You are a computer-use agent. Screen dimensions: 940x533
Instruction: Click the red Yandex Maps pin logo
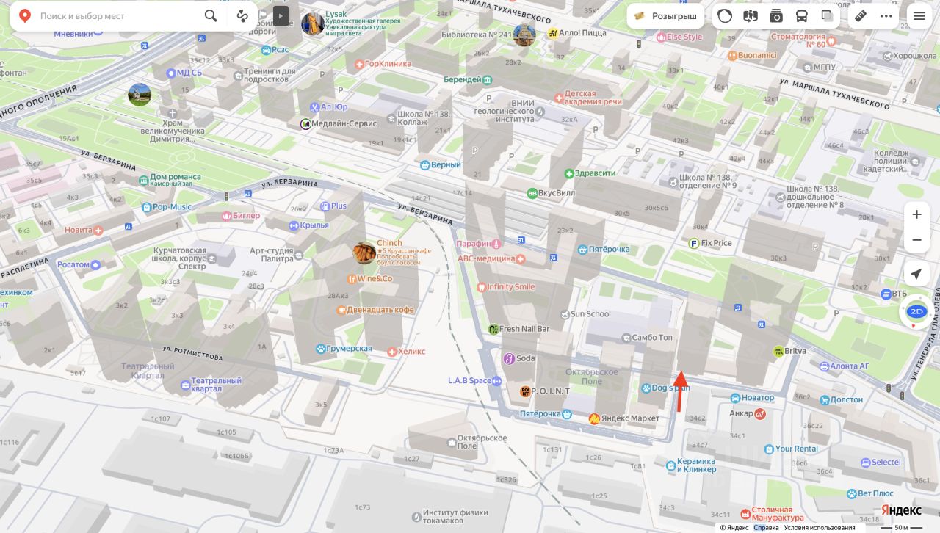[24, 15]
